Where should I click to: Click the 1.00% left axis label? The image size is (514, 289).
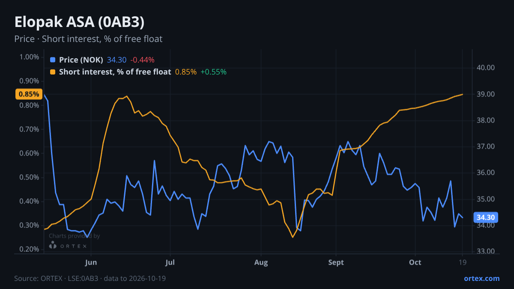coord(30,57)
